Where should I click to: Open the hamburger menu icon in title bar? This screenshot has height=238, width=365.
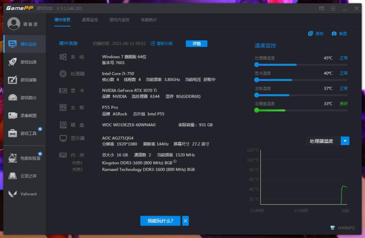333,9
